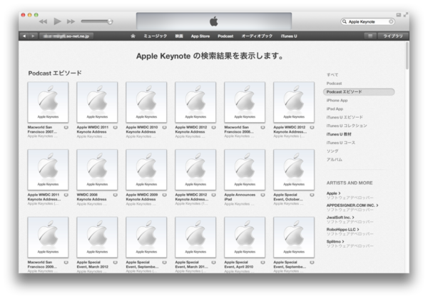Click video icon beside Macworld San Francisco 2009
The height and width of the screenshot is (299, 428).
point(66,263)
